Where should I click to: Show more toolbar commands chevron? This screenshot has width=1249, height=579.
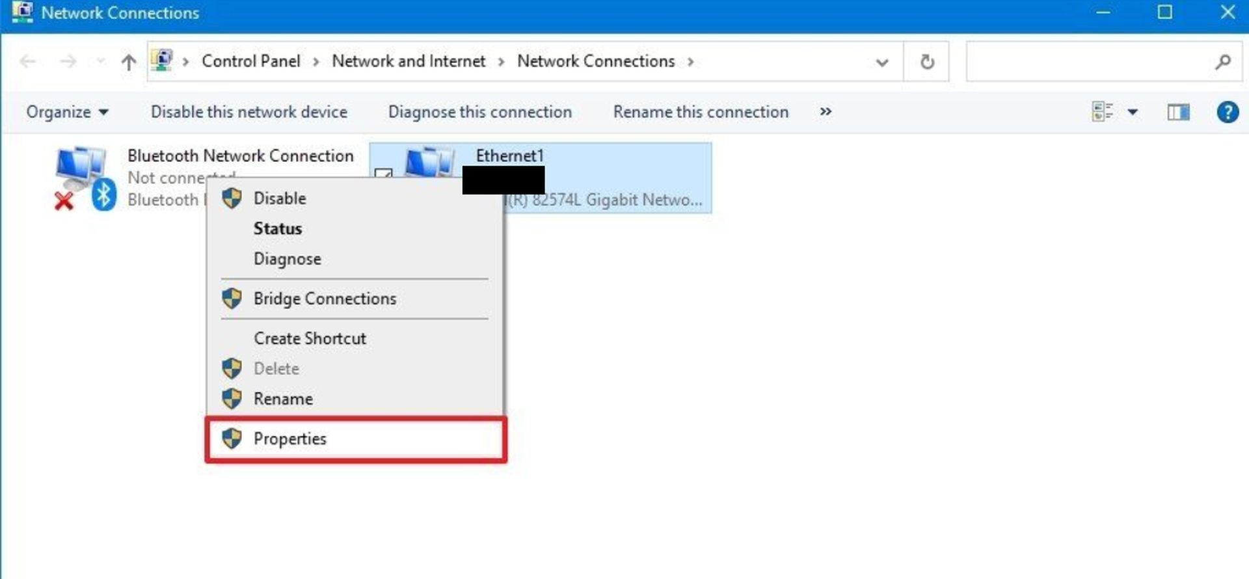(826, 112)
